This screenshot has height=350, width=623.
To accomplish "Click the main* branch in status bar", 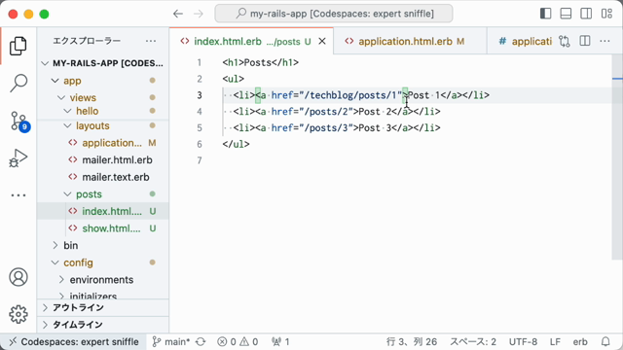I will click(x=171, y=341).
